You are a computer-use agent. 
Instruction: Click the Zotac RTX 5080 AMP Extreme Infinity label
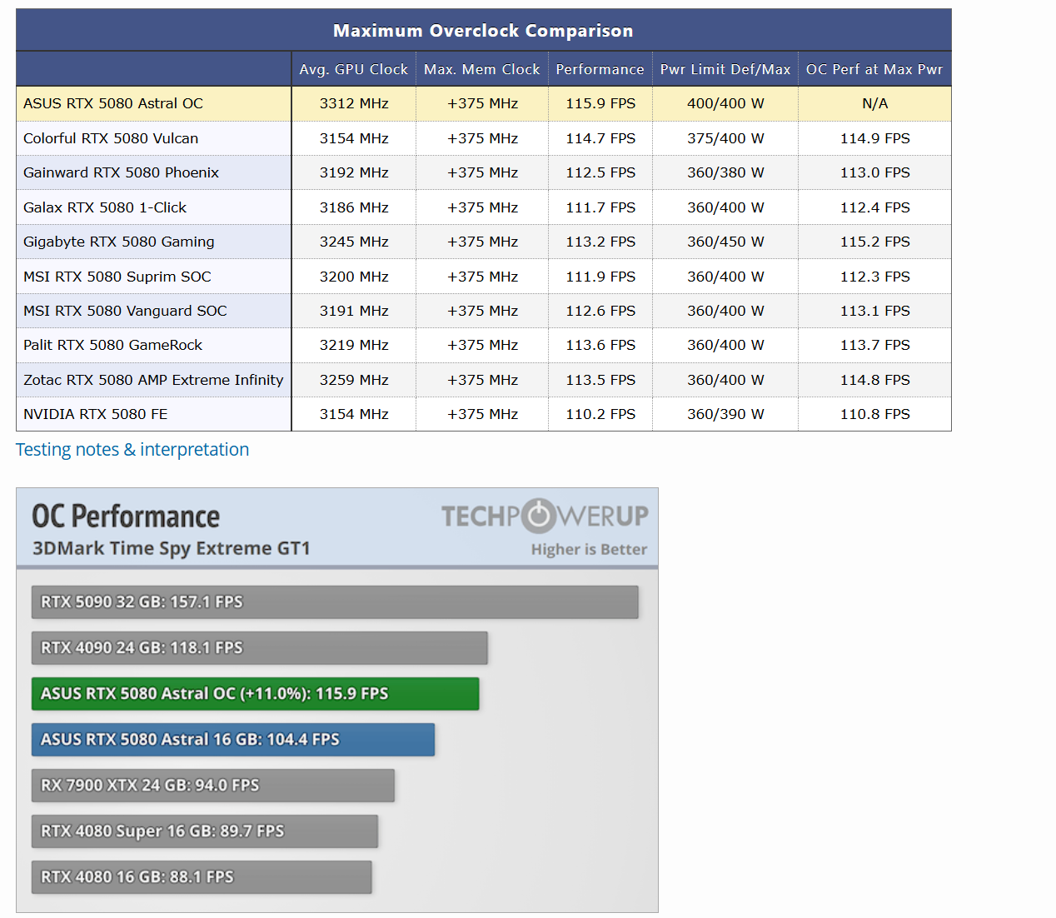coord(153,380)
